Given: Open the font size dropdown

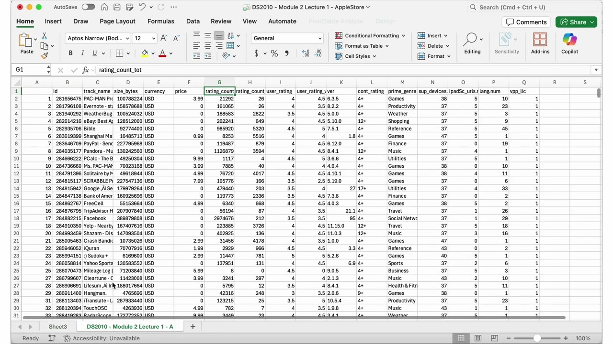Looking at the screenshot, I should pyautogui.click(x=153, y=38).
